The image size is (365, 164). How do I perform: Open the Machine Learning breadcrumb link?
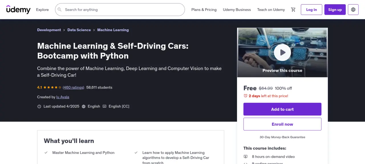point(113,30)
